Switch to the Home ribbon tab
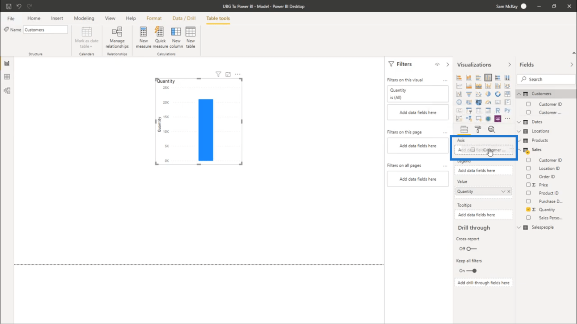The image size is (577, 324). coord(34,18)
